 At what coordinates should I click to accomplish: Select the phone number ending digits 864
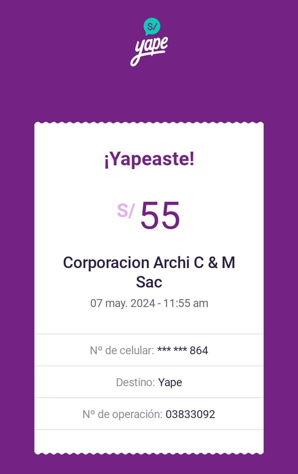click(199, 351)
